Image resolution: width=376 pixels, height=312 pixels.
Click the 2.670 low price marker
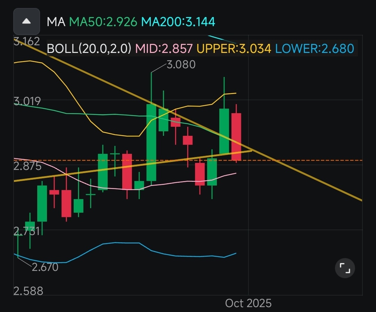(x=45, y=267)
